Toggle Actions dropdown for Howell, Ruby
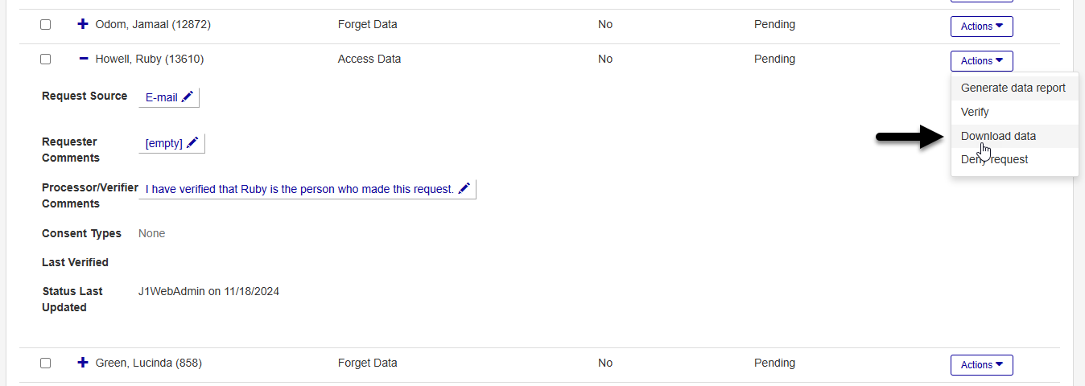Image resolution: width=1085 pixels, height=386 pixels. [981, 61]
